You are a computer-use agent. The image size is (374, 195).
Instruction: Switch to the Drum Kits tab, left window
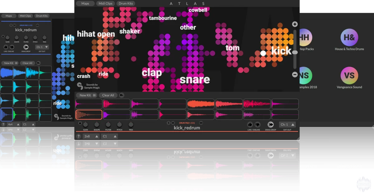coord(42,16)
